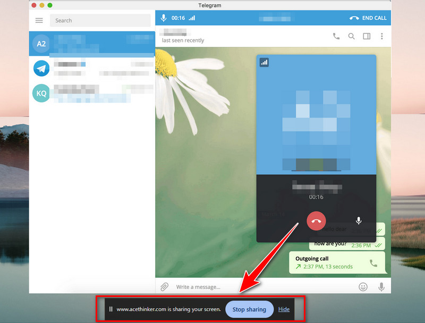Select the A2 chat in the list

tap(92, 43)
